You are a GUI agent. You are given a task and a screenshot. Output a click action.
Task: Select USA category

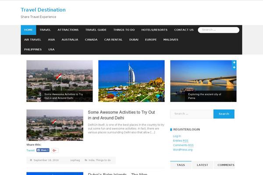coord(51,49)
